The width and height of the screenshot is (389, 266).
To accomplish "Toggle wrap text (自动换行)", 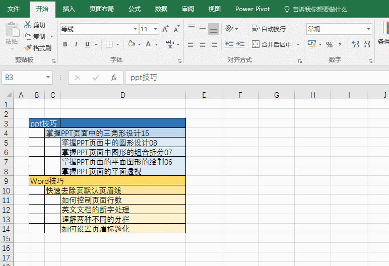I will click(x=269, y=29).
